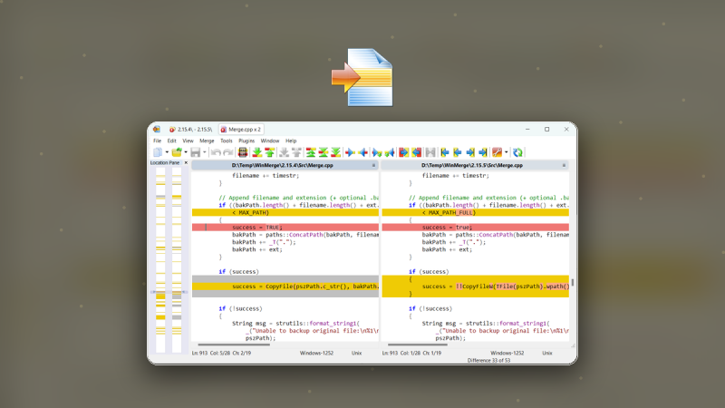Click the plain right arrow icon before Options
The image size is (725, 408).
pos(470,152)
